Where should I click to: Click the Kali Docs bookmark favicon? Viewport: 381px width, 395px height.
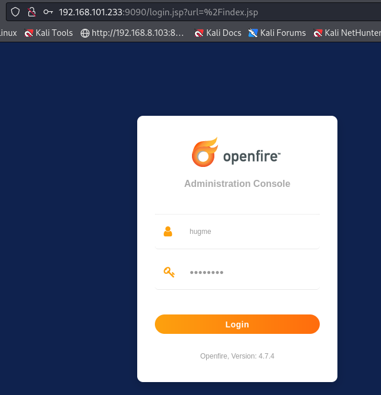(x=199, y=34)
